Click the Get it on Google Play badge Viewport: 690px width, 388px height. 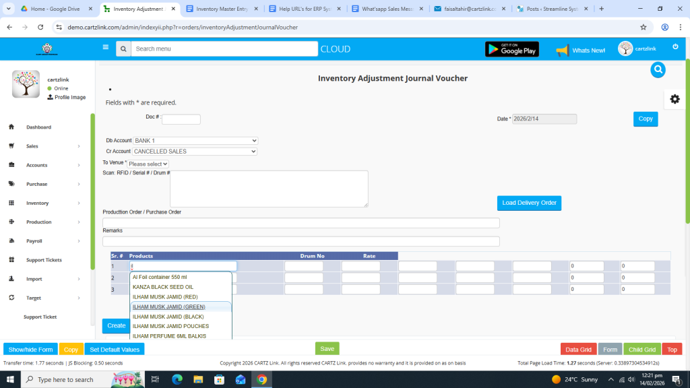pyautogui.click(x=511, y=49)
